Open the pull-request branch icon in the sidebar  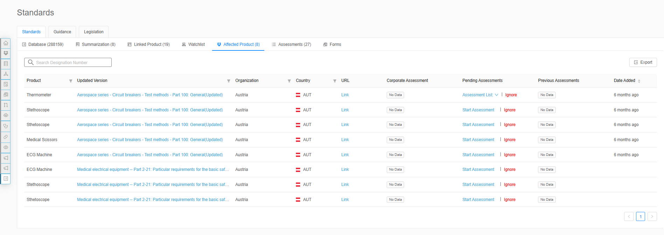pyautogui.click(x=6, y=105)
